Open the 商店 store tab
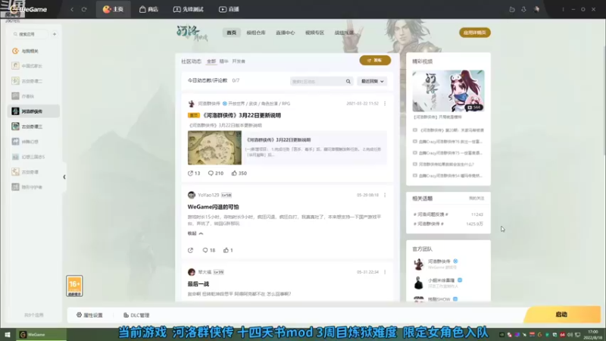 [148, 9]
